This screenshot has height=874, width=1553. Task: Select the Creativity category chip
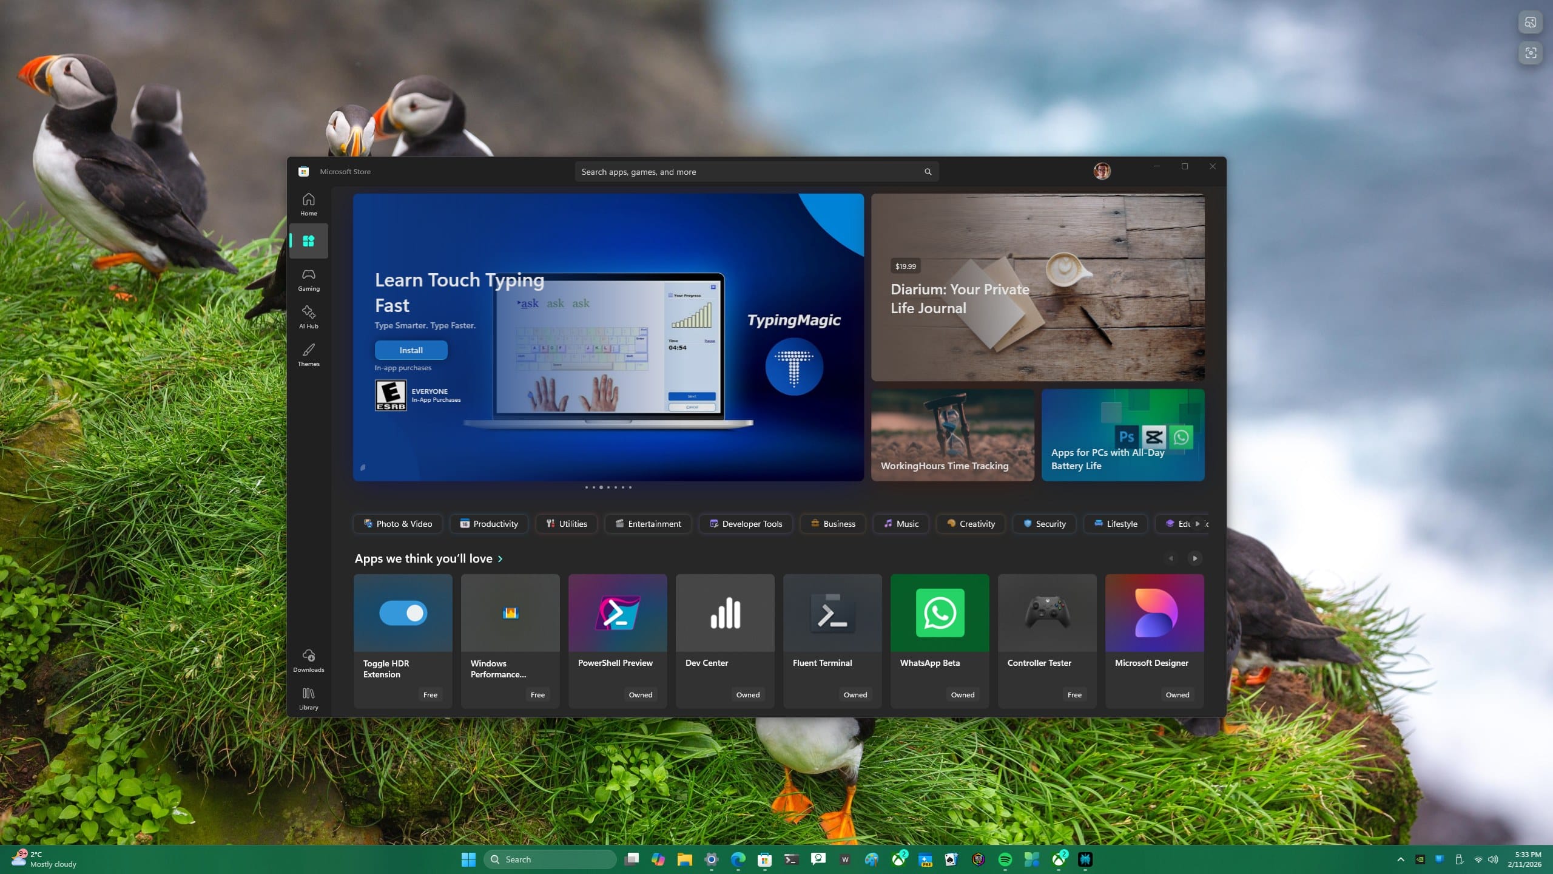click(x=971, y=524)
